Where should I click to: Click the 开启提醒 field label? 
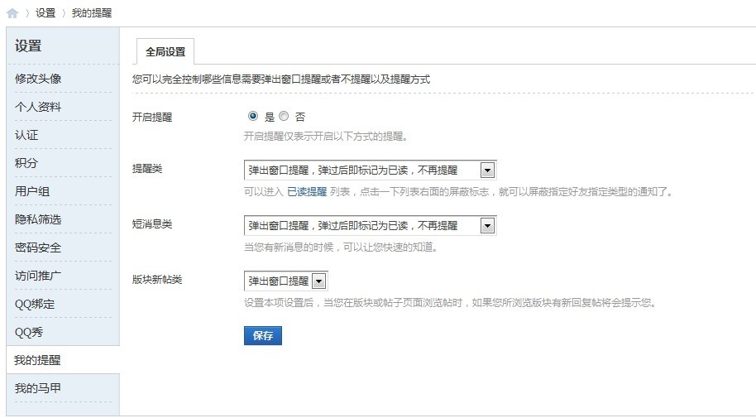click(152, 117)
